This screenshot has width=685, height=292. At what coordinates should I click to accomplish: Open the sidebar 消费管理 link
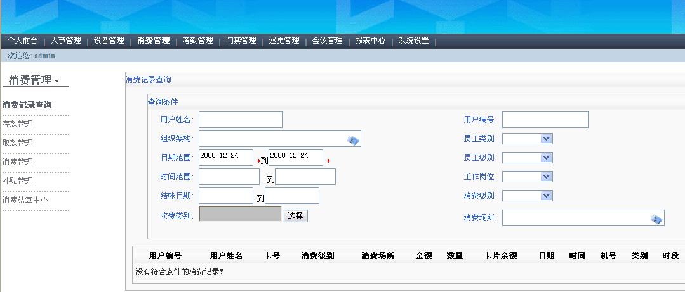[x=18, y=162]
